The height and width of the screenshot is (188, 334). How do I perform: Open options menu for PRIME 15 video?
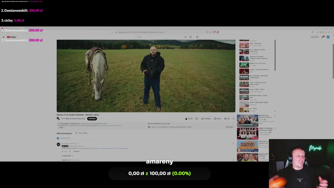(275, 128)
